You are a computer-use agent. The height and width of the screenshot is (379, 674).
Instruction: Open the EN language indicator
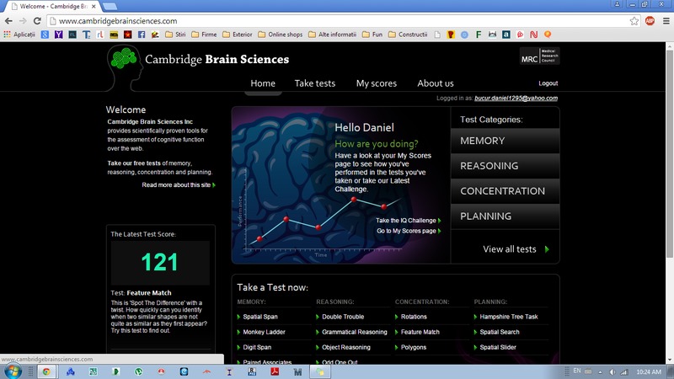[x=577, y=371]
